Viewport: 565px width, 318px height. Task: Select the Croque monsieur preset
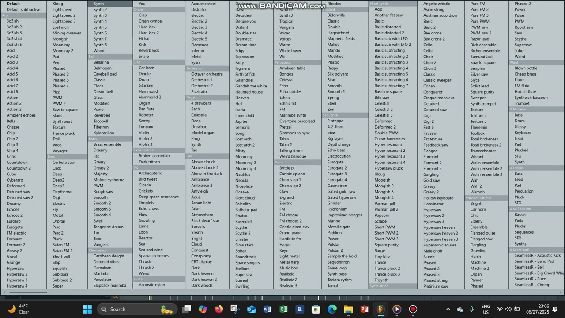point(439,98)
